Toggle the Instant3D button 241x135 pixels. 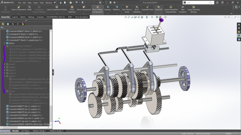click(158, 8)
